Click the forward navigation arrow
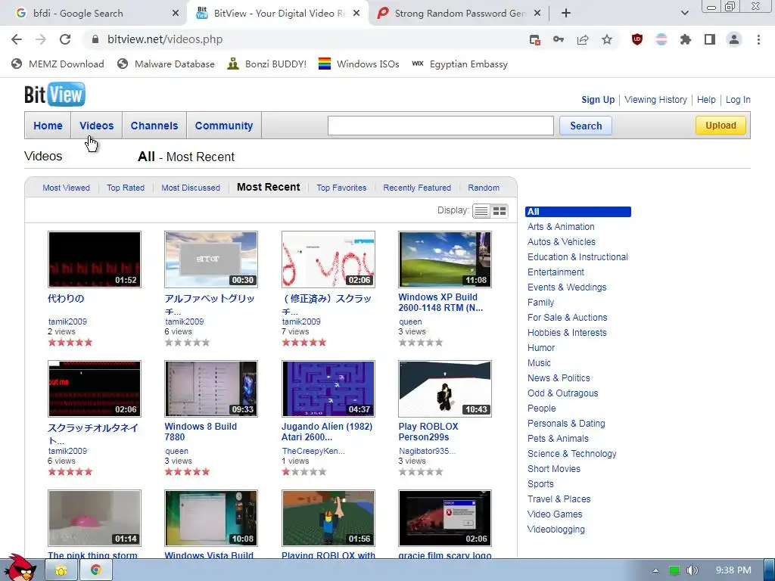 point(41,39)
